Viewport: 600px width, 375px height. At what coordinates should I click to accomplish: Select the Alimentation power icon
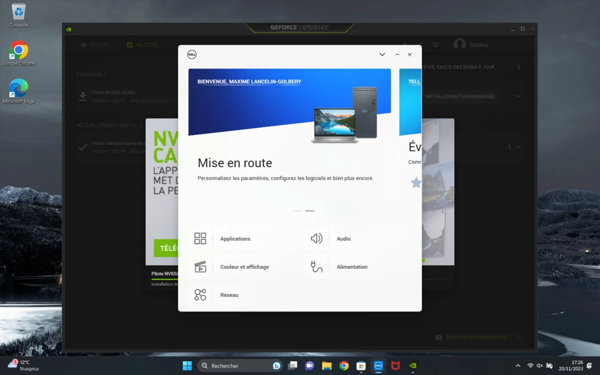point(315,266)
